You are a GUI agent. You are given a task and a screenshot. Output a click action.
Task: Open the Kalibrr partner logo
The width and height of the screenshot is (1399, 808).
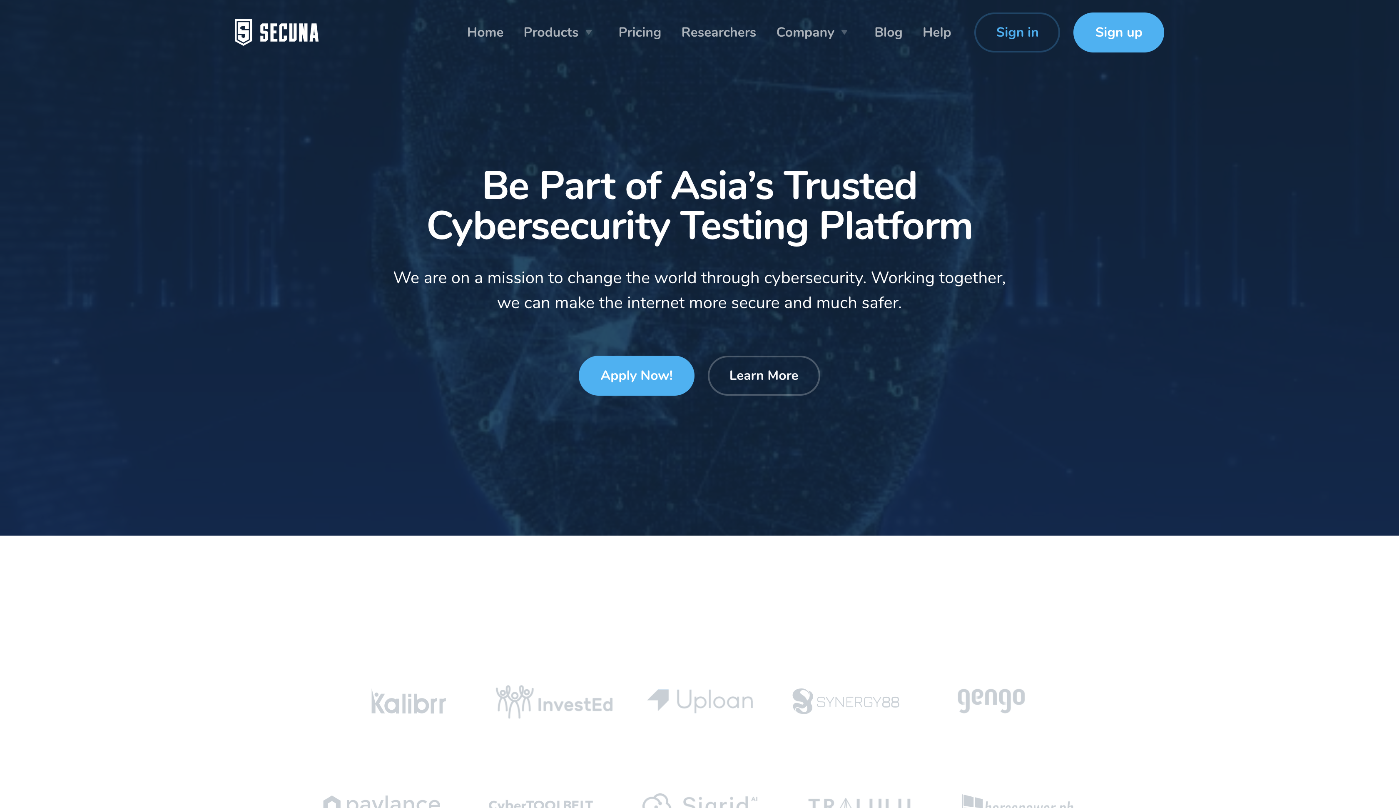pyautogui.click(x=408, y=703)
